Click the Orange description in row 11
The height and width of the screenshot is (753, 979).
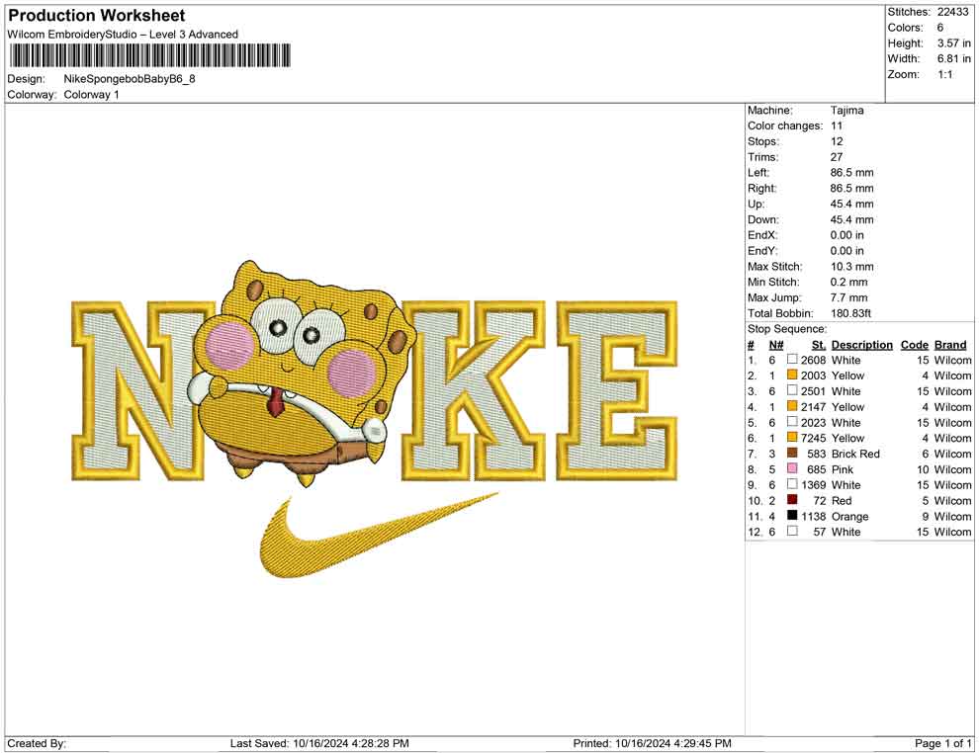point(849,516)
